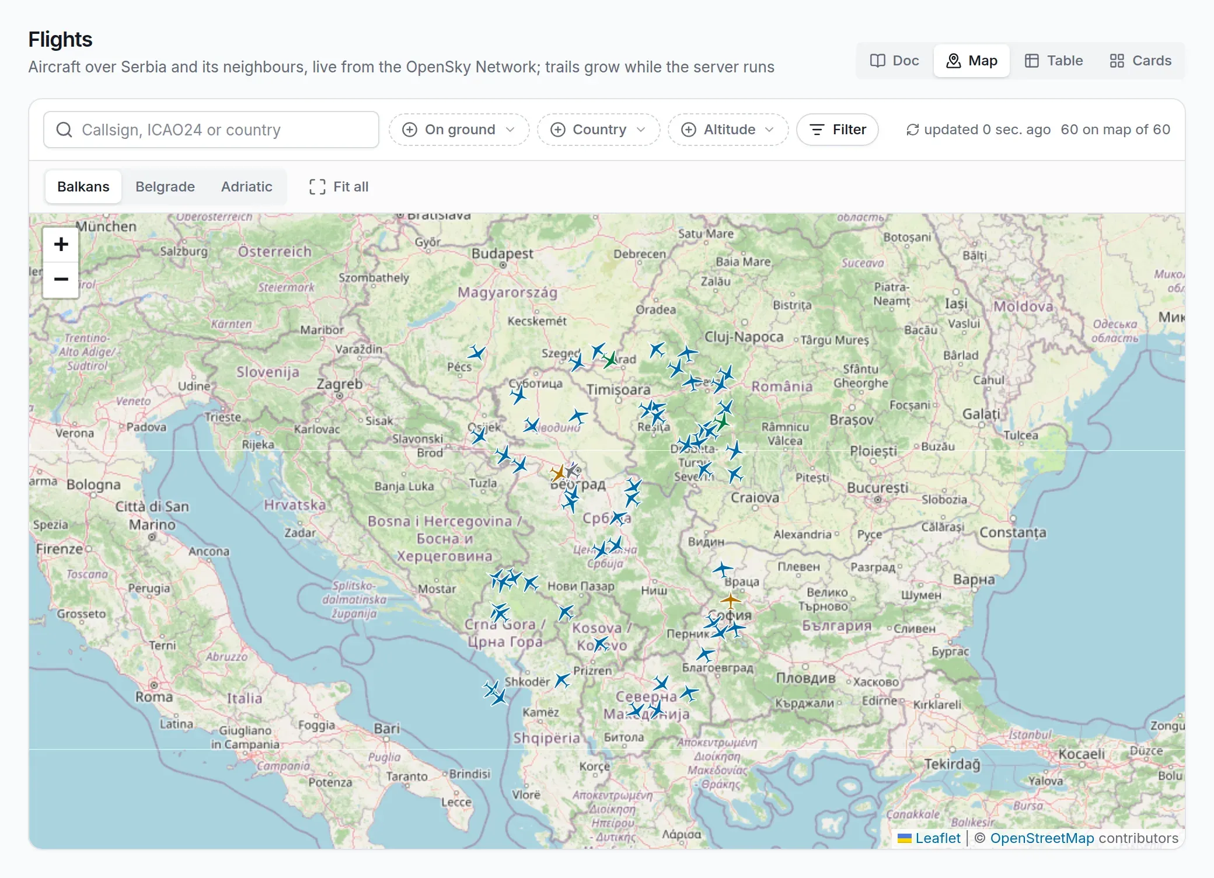Click the orange aircraft marker near Belgrade
The height and width of the screenshot is (878, 1214).
tap(559, 473)
